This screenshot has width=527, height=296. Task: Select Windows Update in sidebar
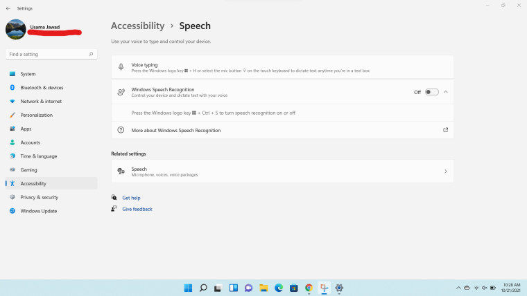(x=51, y=211)
